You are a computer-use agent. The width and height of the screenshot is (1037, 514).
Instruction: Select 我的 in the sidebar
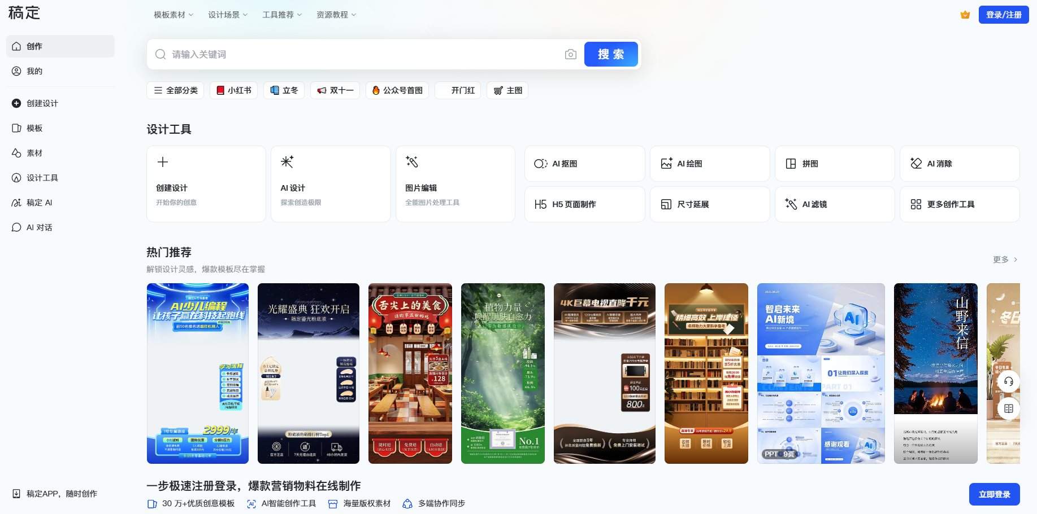coord(34,71)
